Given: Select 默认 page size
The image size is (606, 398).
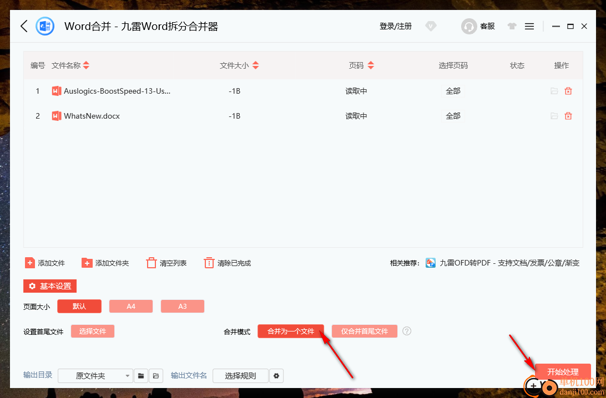Looking at the screenshot, I should coord(79,306).
